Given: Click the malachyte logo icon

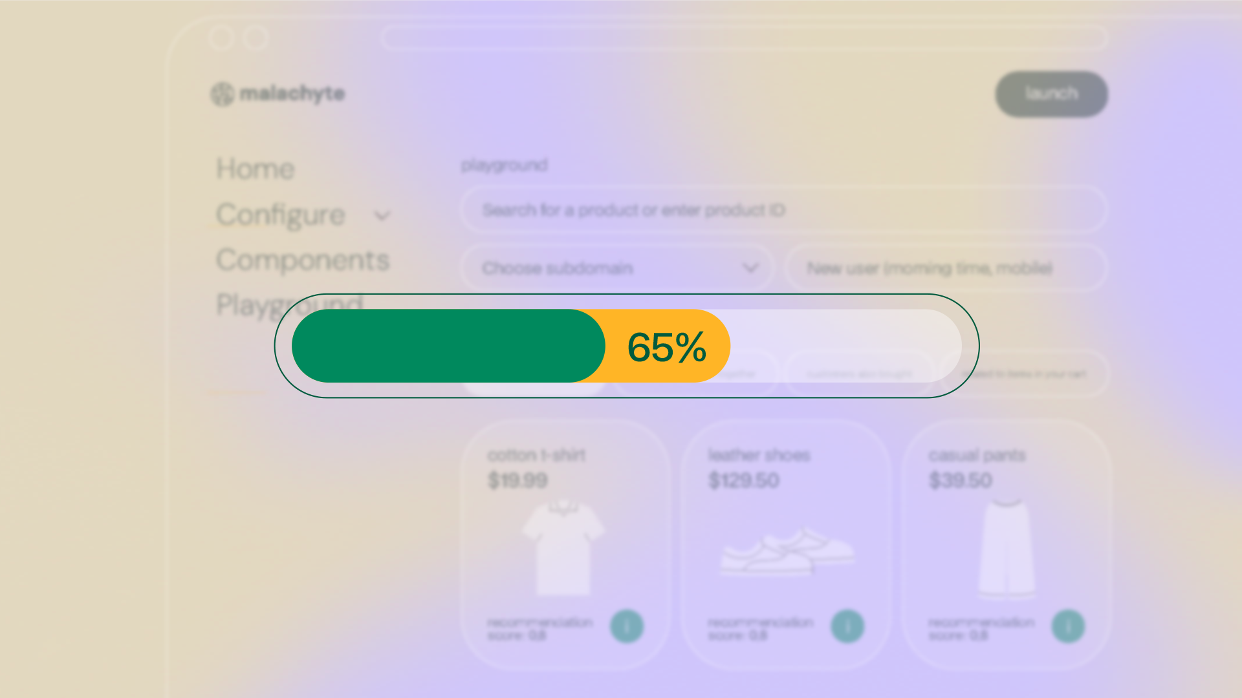Looking at the screenshot, I should click(x=222, y=94).
